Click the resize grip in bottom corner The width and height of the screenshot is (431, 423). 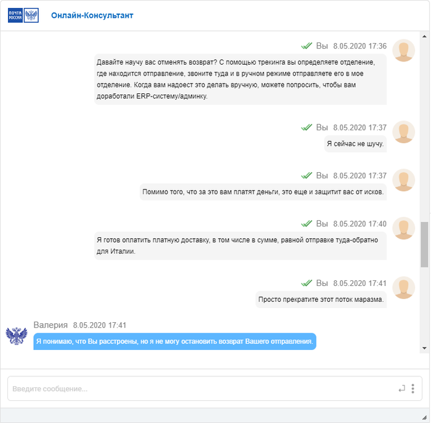point(424,417)
